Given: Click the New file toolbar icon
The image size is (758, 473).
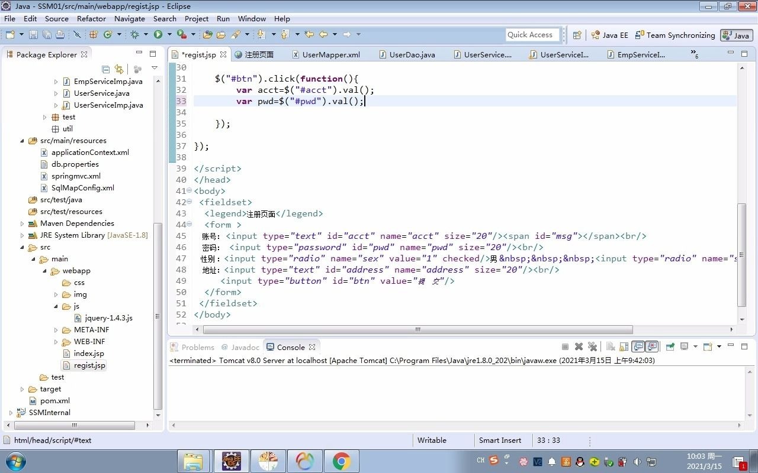Looking at the screenshot, I should pos(10,35).
